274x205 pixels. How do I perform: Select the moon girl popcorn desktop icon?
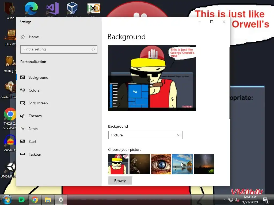point(10,64)
